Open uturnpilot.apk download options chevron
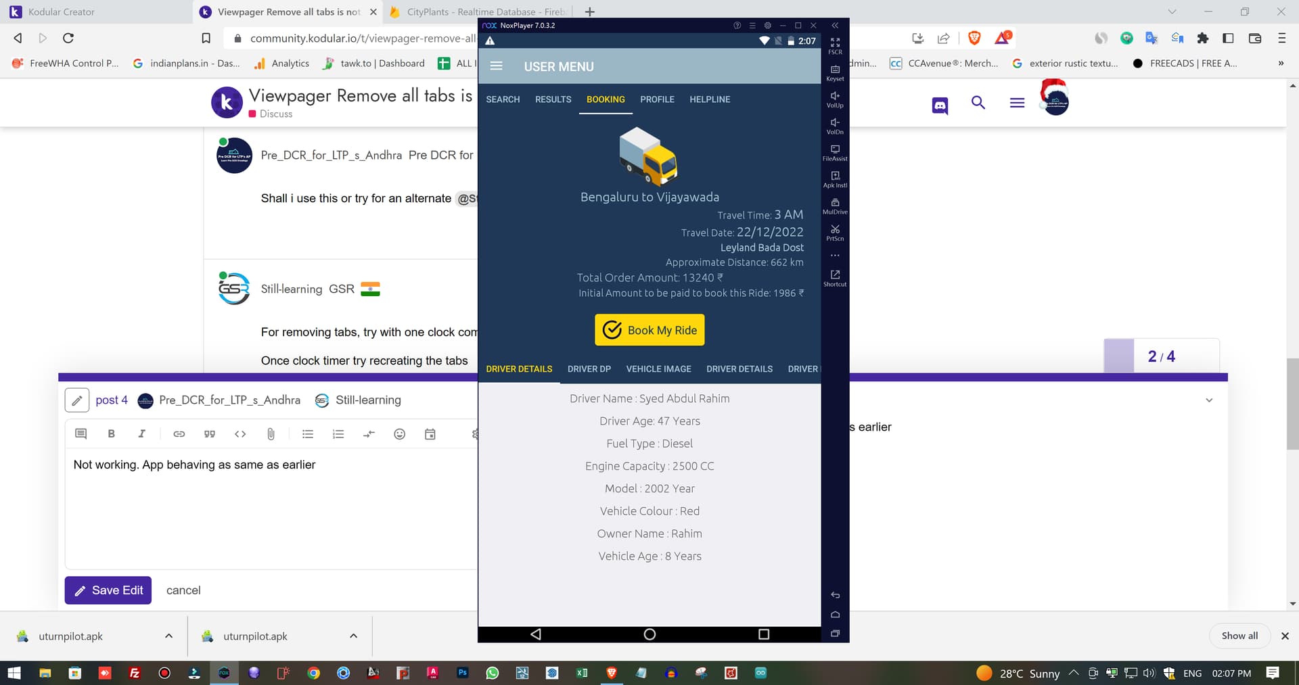 (168, 636)
